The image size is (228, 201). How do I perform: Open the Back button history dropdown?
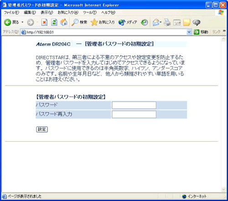[22, 22]
